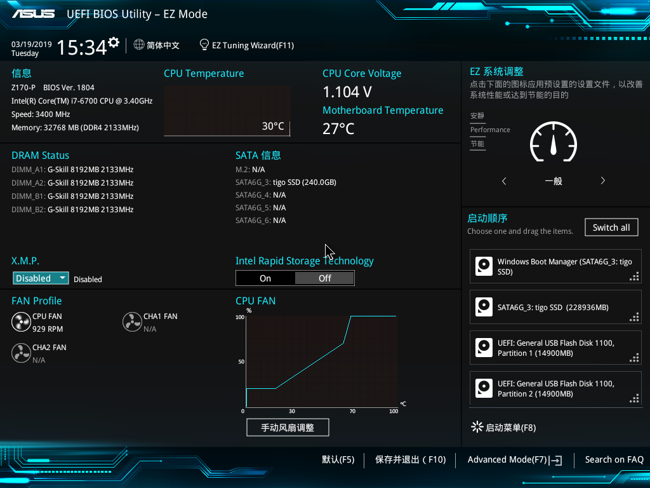Select UEFI USB Flash Disk Partition 2 entry
650x488 pixels.
pyautogui.click(x=555, y=388)
